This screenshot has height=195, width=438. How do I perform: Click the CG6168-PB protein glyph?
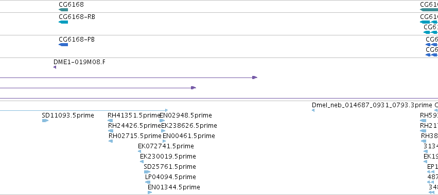[x=63, y=45]
